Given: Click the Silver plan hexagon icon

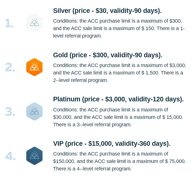Looking at the screenshot, I should tap(34, 23).
